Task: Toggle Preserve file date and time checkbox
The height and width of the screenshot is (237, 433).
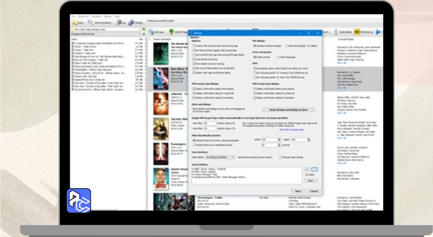Action: 194,46
